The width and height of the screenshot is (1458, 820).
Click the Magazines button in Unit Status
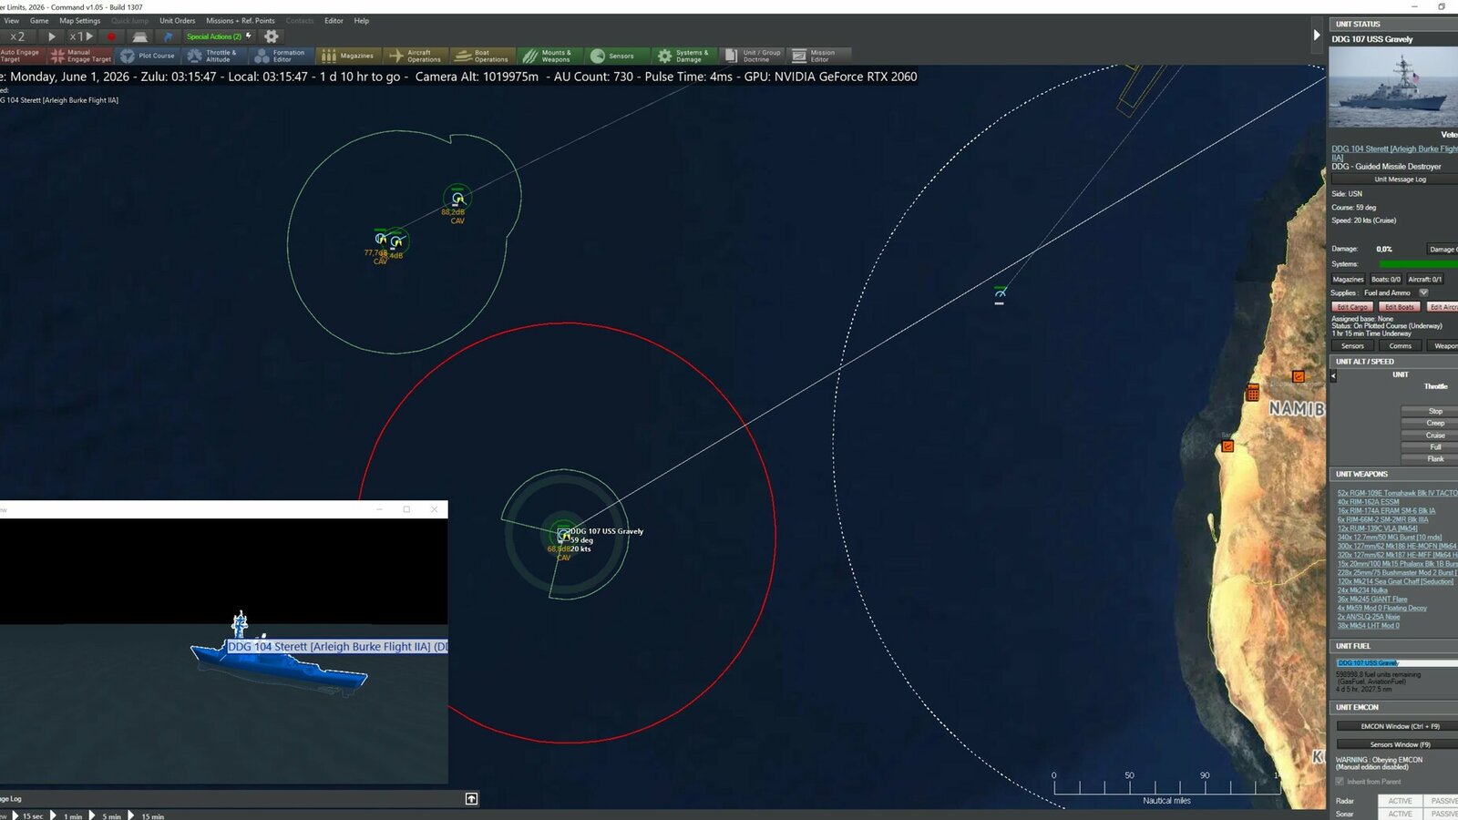pos(1349,280)
